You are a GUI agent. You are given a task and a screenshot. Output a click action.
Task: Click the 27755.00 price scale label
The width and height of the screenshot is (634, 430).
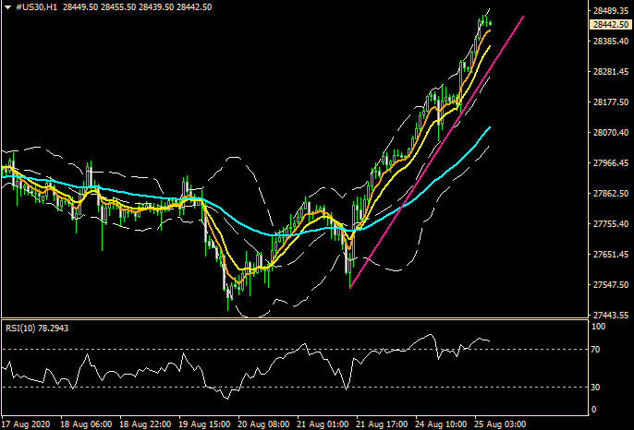[607, 224]
